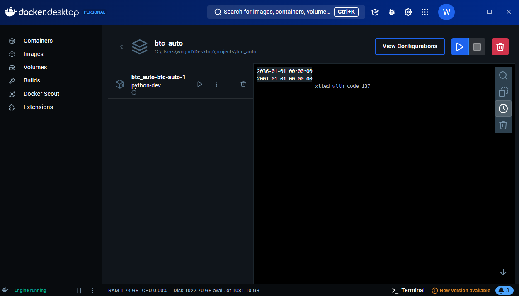Screen dimensions: 519x296
Task: Open the apps grid icon in the header
Action: 425,12
